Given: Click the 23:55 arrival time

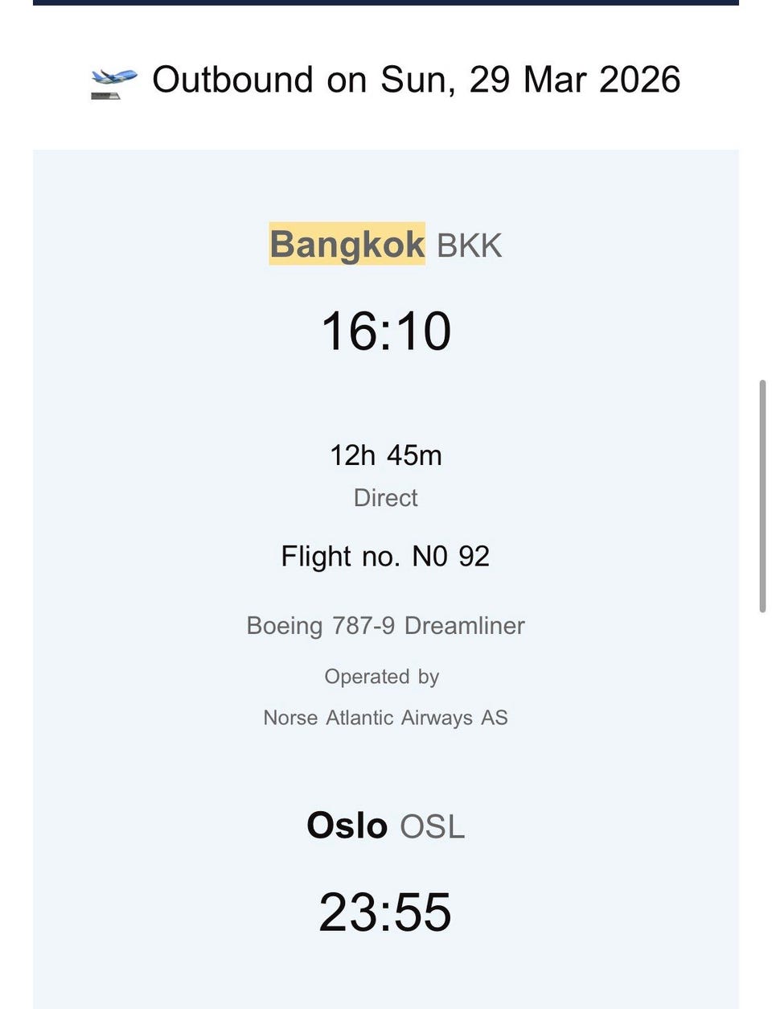Looking at the screenshot, I should click(385, 912).
